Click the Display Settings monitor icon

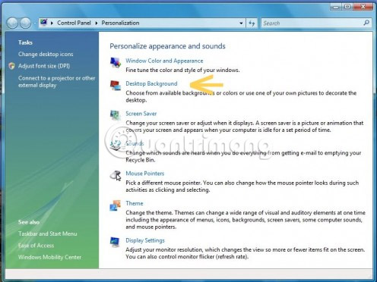pyautogui.click(x=115, y=242)
